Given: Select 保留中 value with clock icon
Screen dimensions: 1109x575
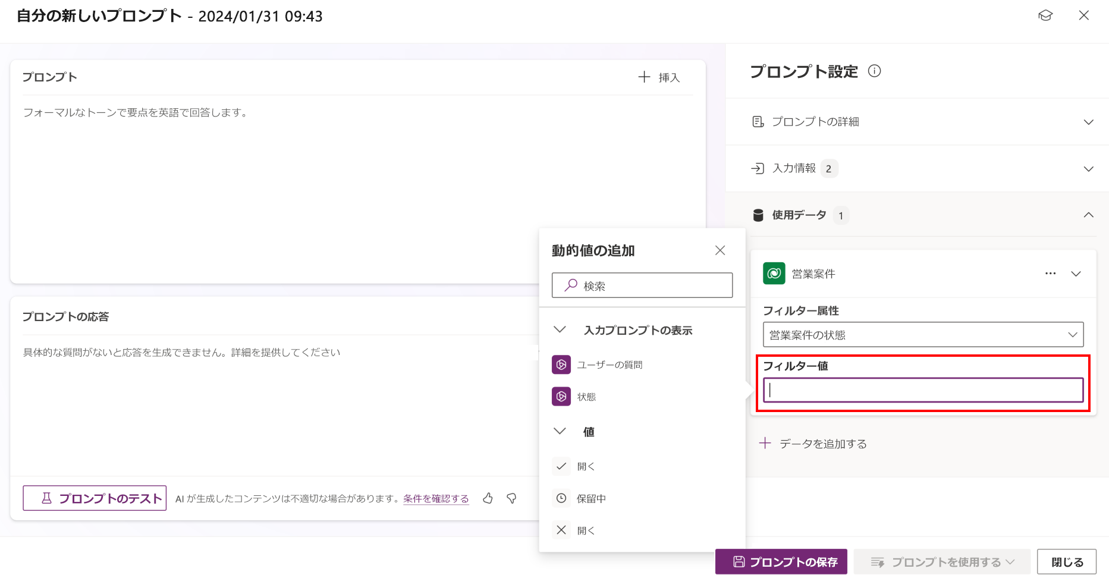Looking at the screenshot, I should pos(579,498).
